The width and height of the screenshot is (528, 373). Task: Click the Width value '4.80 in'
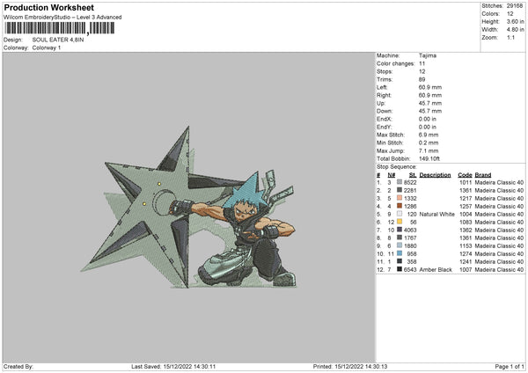click(515, 30)
